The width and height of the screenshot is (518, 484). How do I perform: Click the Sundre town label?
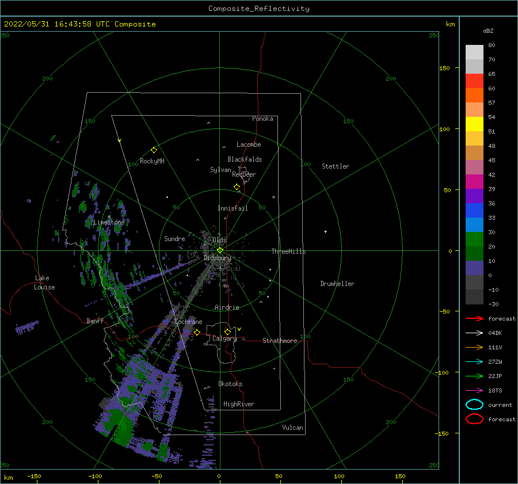(x=174, y=238)
